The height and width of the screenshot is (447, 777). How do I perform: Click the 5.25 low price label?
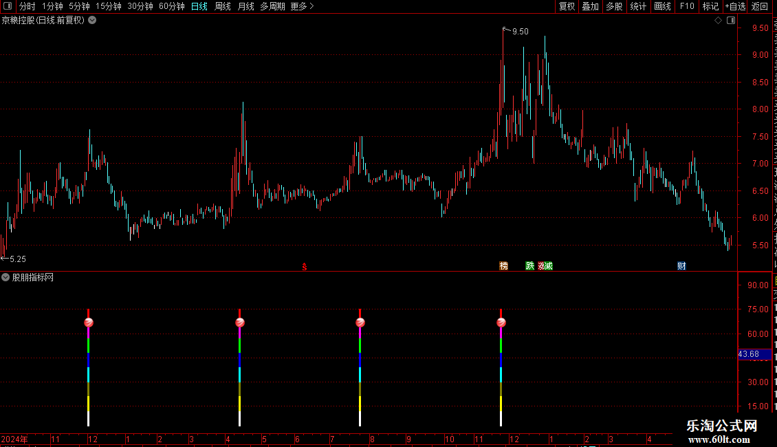(18, 259)
